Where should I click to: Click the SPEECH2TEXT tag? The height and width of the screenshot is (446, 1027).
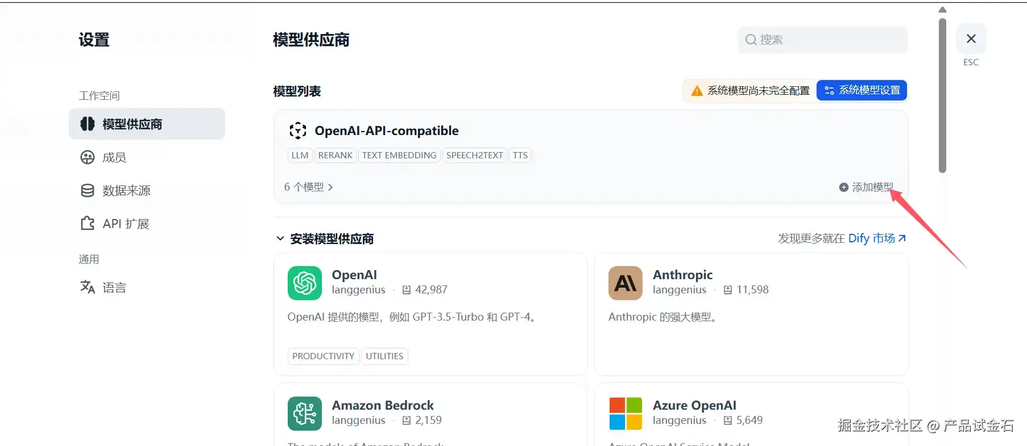(x=474, y=155)
